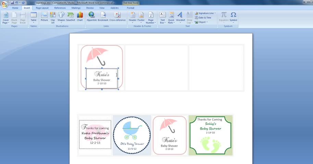Image resolution: width=313 pixels, height=164 pixels.
Task: Click the bottom-center handle of the selected text box
Action: point(102,89)
